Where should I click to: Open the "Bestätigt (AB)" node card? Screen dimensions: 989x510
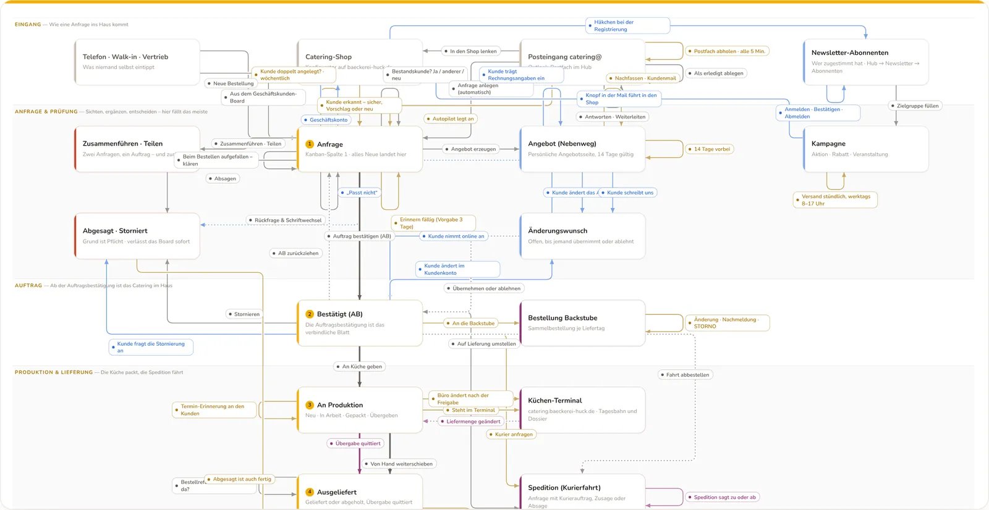[360, 323]
